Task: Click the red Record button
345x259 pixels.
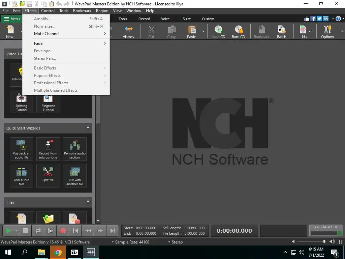Action: pyautogui.click(x=63, y=231)
